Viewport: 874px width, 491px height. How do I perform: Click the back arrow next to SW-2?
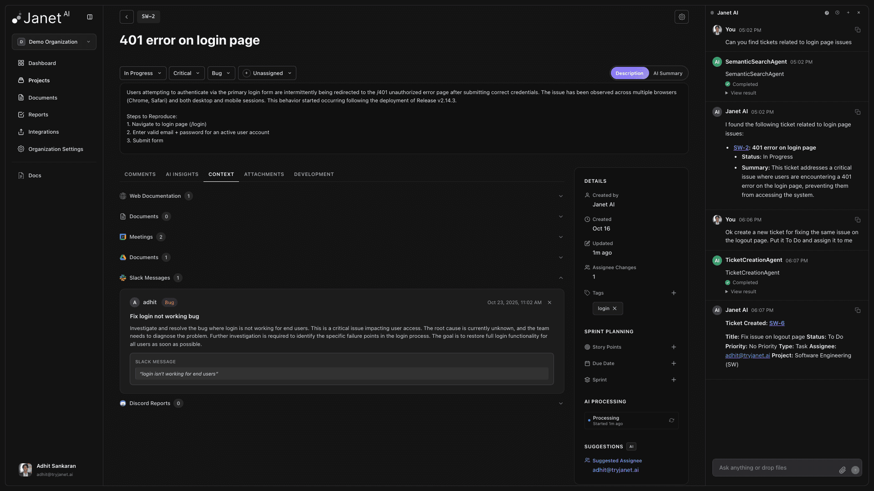click(127, 17)
